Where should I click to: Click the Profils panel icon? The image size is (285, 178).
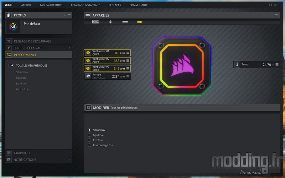9,15
